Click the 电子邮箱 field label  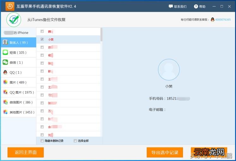157,109
